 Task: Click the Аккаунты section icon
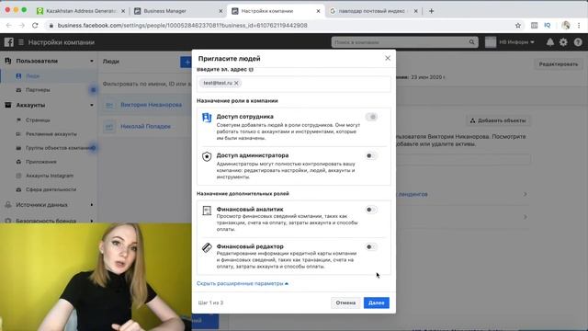point(8,105)
